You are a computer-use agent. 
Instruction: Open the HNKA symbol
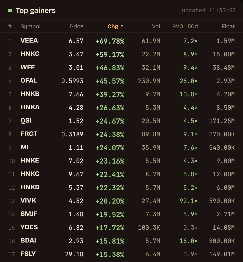[30, 107]
